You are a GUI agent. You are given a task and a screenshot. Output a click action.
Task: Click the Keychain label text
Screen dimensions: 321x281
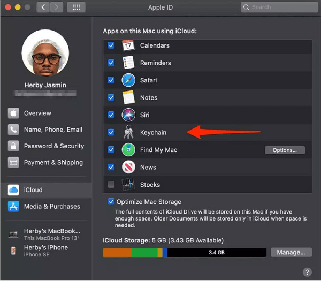(x=153, y=133)
